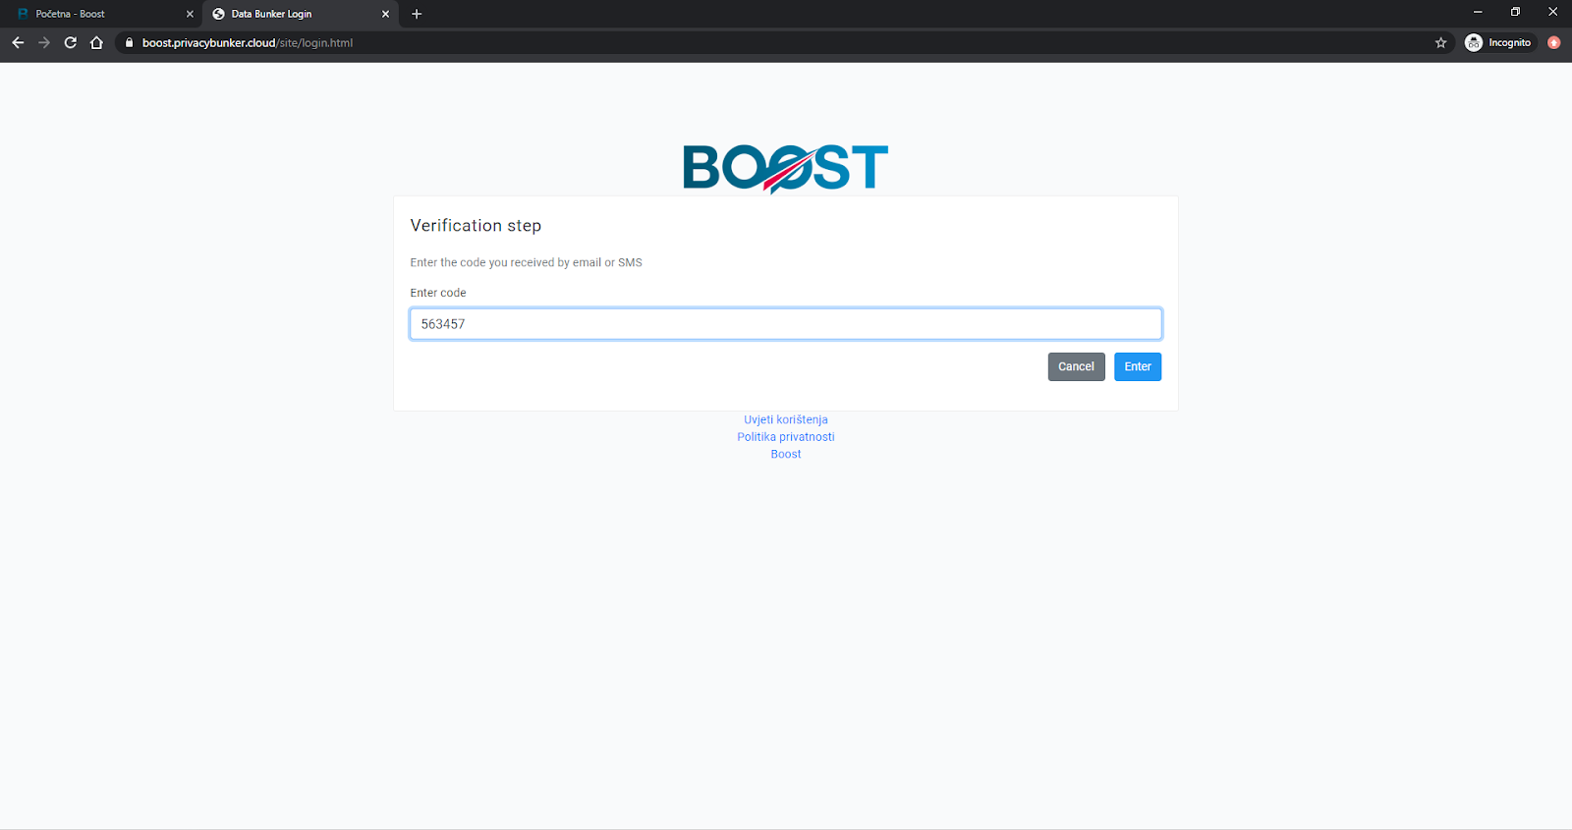1572x830 pixels.
Task: Switch to the Početna - Boost tab
Action: pyautogui.click(x=102, y=14)
